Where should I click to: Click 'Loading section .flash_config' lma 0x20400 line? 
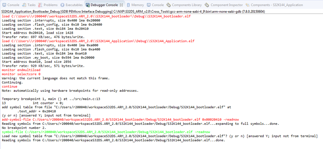point(52,25)
